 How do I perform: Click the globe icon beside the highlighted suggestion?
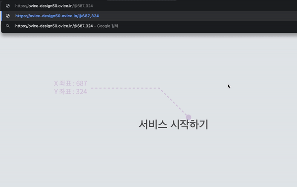8,16
